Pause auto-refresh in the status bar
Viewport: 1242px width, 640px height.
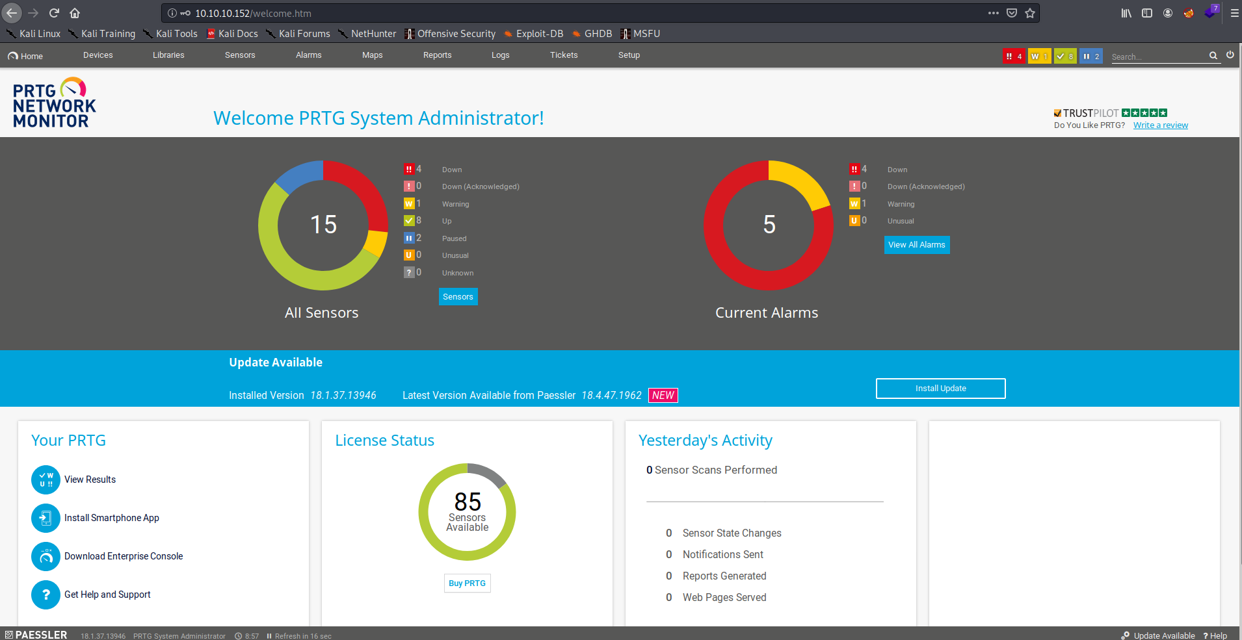(x=269, y=635)
